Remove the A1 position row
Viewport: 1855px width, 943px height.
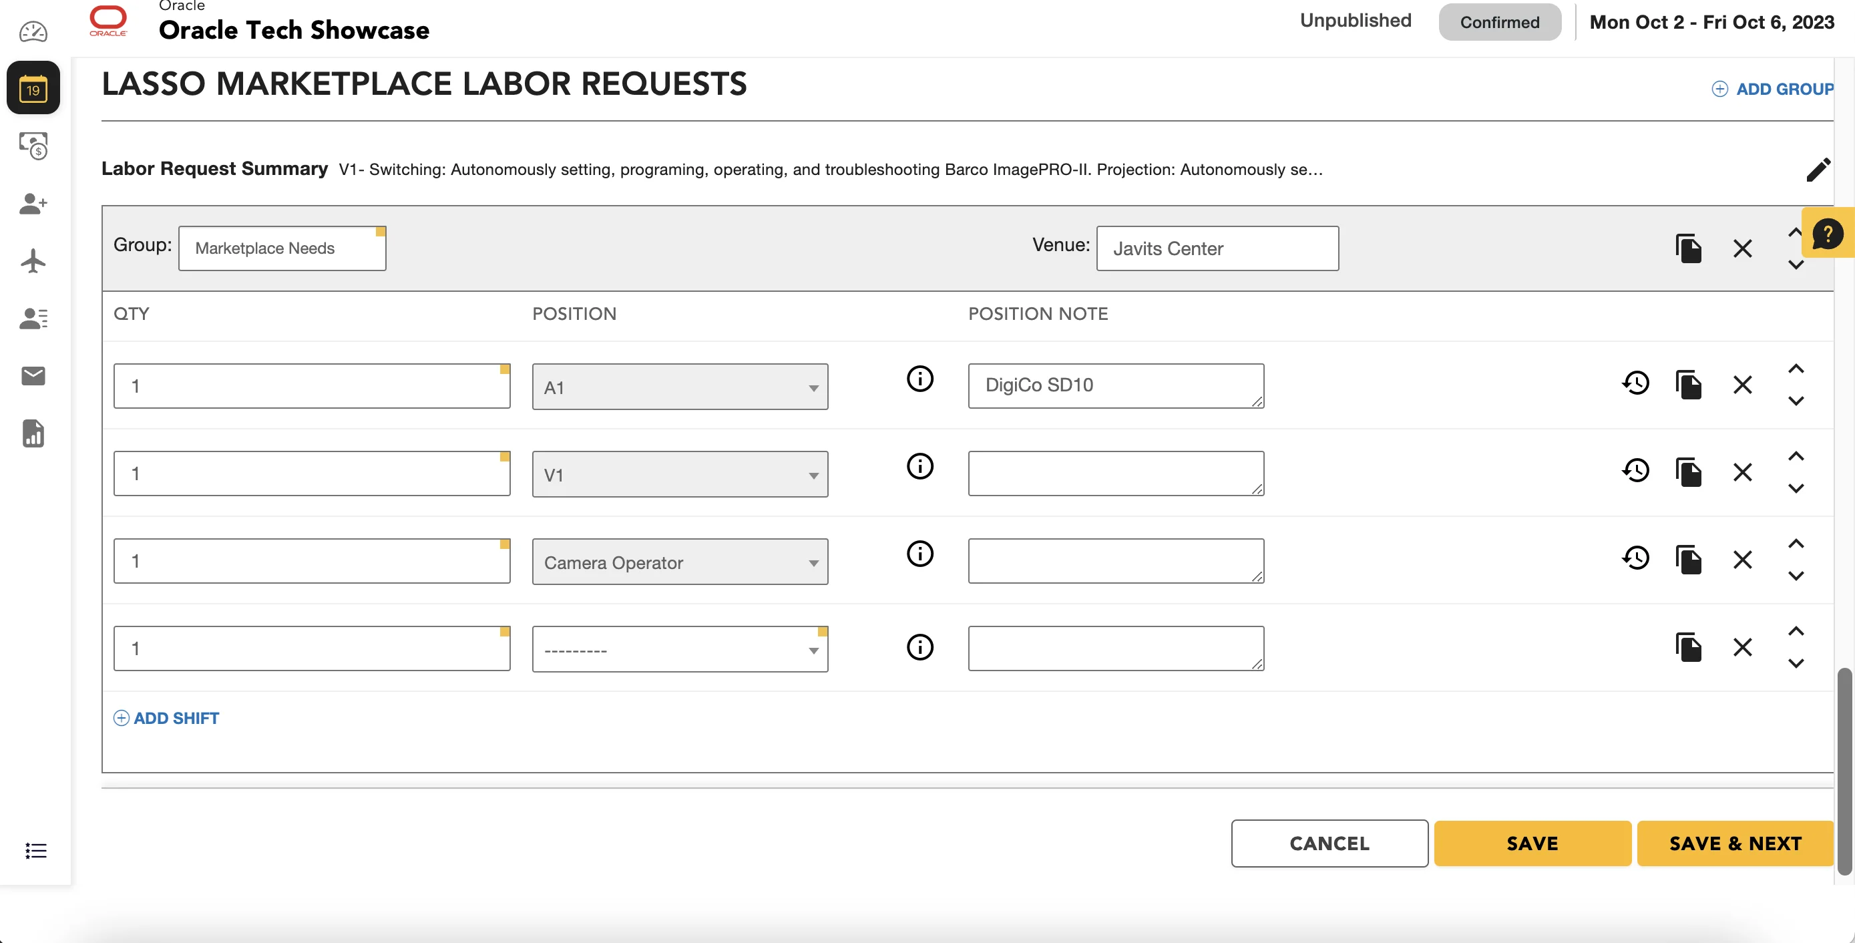(1743, 385)
